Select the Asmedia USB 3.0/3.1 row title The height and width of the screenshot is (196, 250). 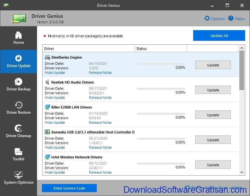tap(93, 132)
